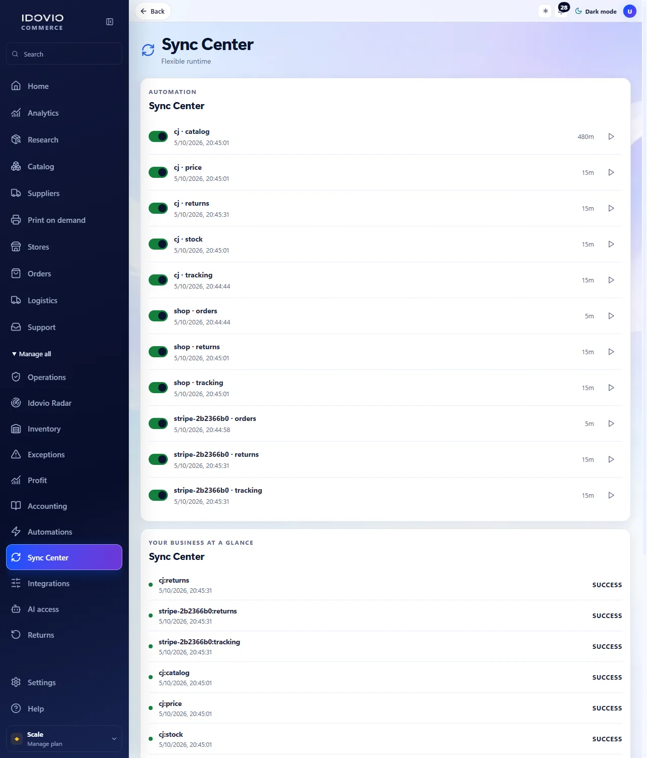The width and height of the screenshot is (647, 758).
Task: Toggle stripe-2b2366b0 orders sync switch
Action: click(x=158, y=423)
